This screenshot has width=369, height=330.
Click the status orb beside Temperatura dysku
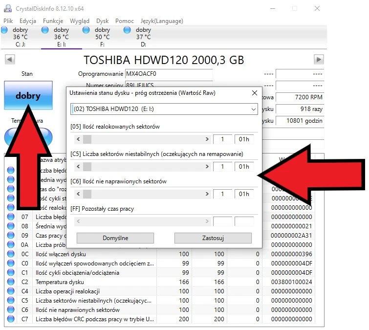(x=11, y=282)
